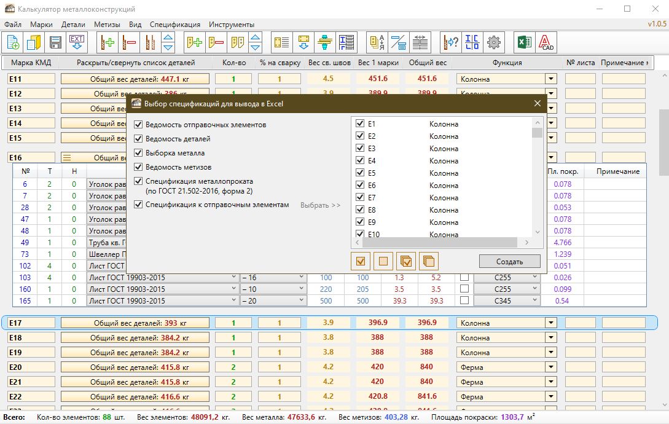
Task: Click the add mark green plus icon
Action: (x=108, y=42)
